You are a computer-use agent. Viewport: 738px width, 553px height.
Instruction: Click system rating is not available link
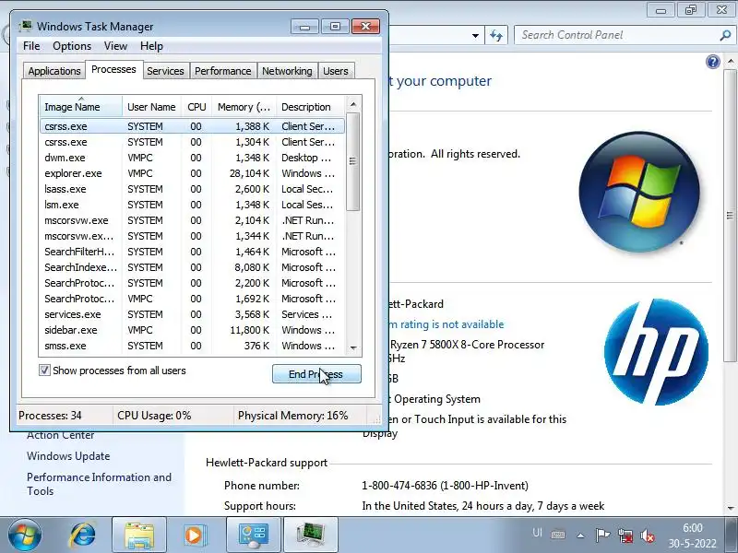pos(446,324)
